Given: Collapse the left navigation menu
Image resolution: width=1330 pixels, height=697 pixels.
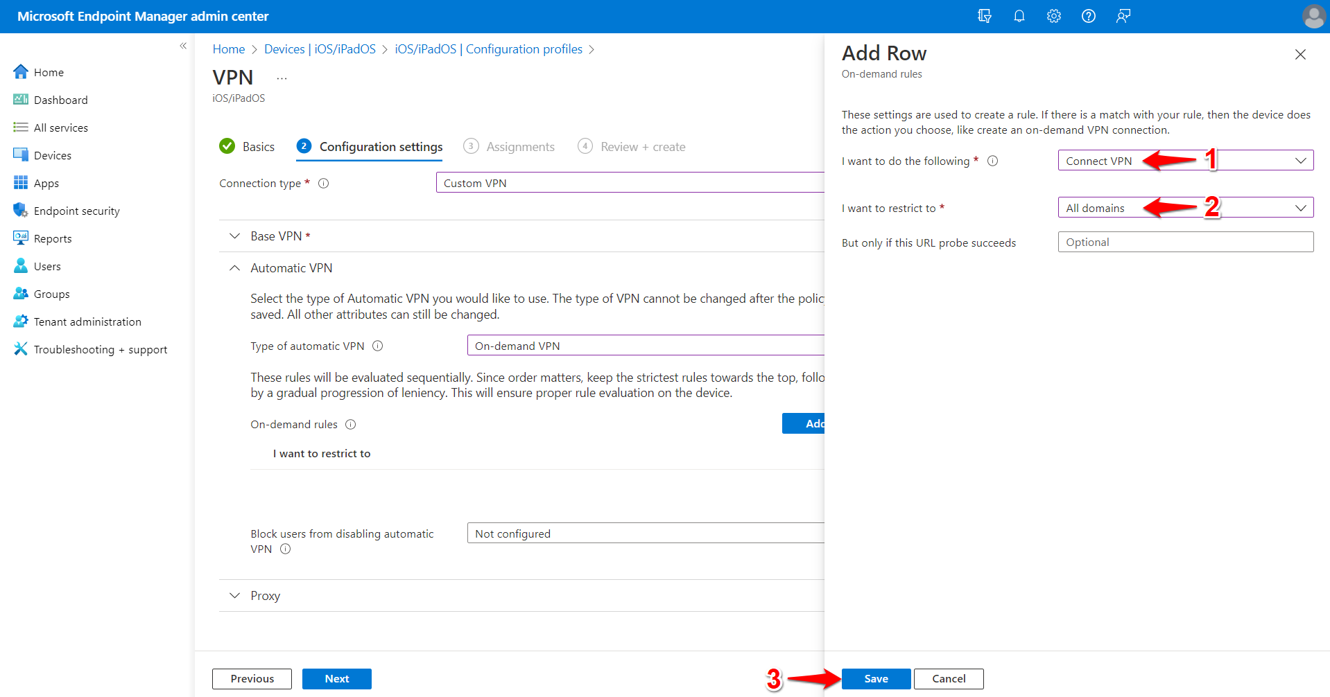Looking at the screenshot, I should tap(183, 46).
